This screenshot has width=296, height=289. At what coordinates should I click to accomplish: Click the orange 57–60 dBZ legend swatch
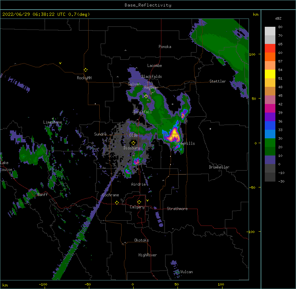click(270, 57)
